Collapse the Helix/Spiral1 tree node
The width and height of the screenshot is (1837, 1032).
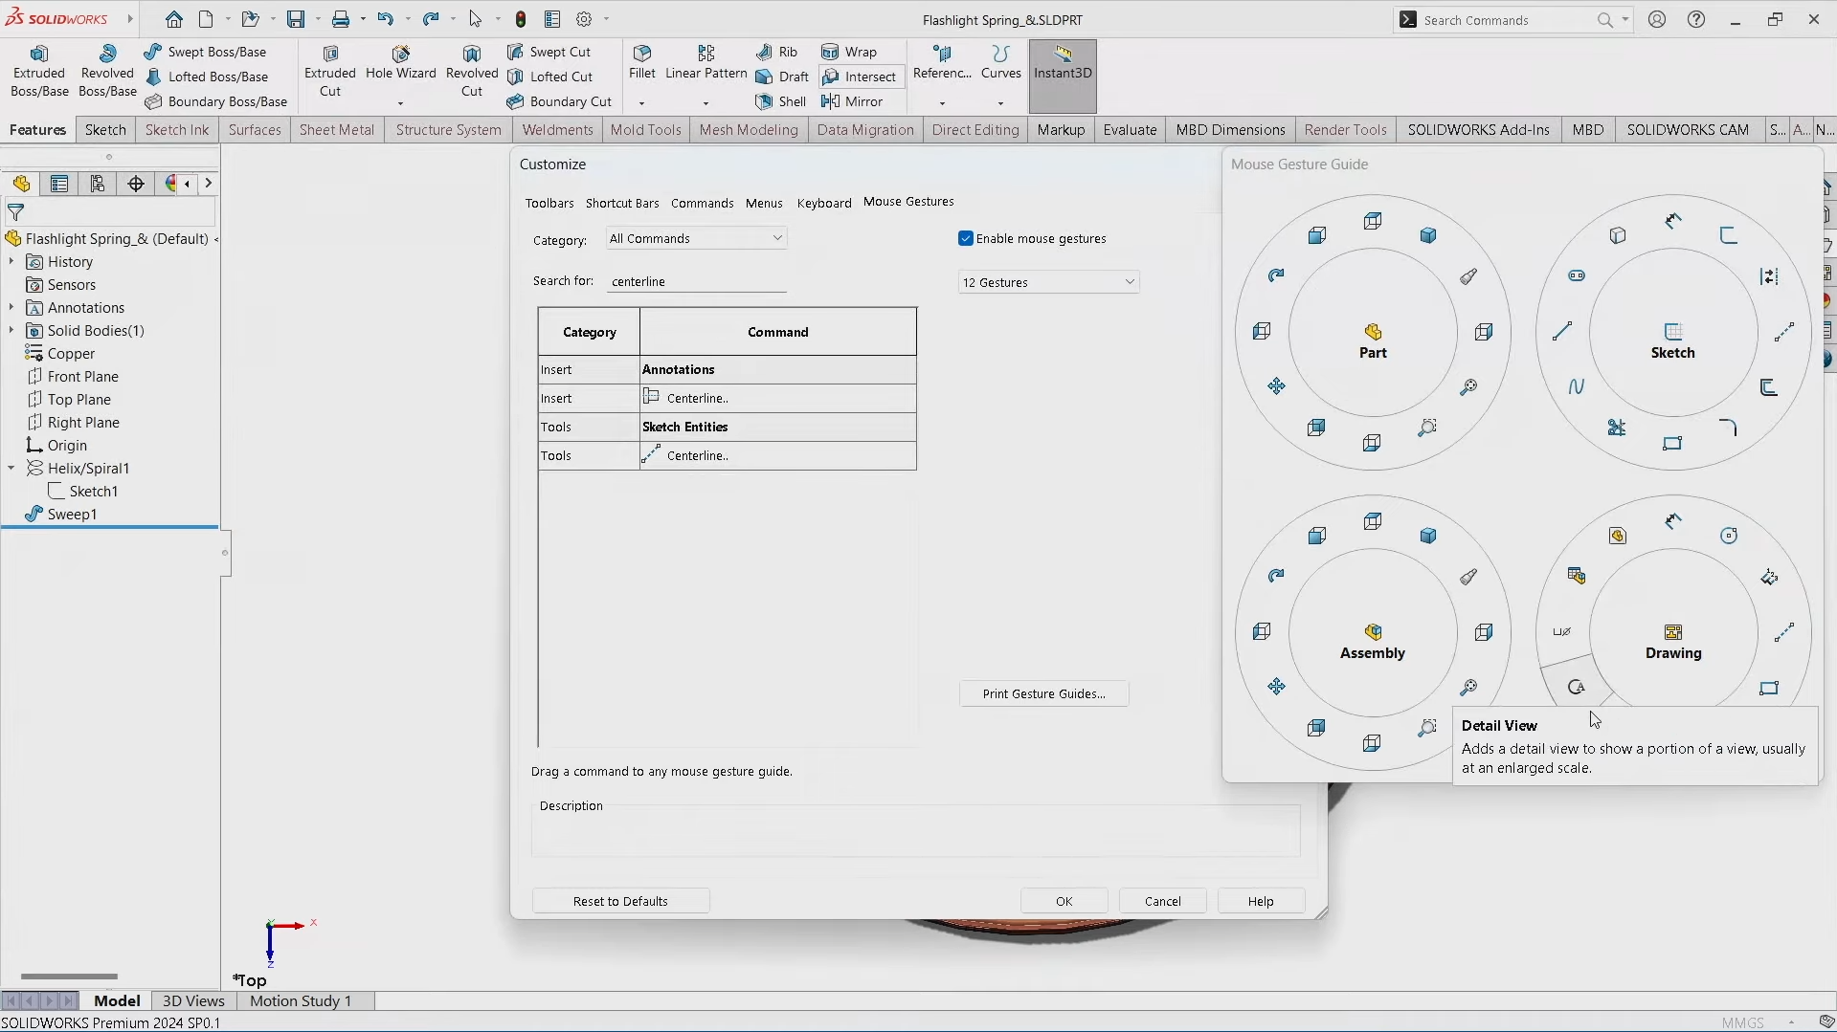point(11,469)
